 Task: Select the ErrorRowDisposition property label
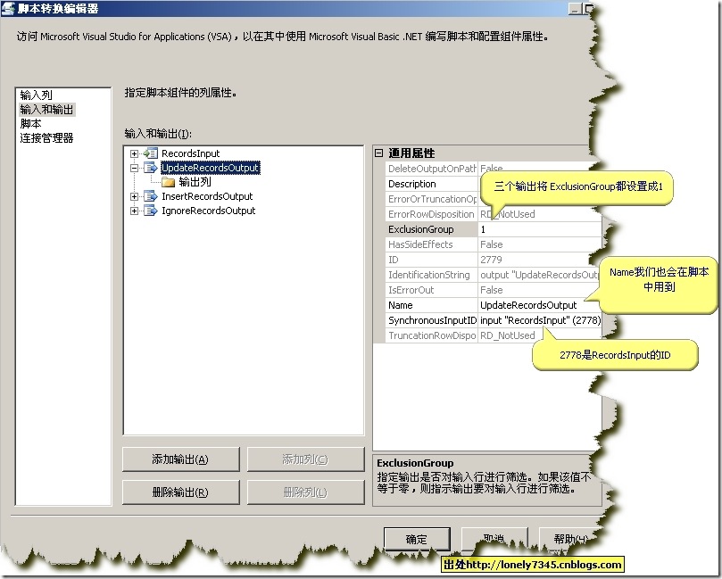click(x=431, y=214)
